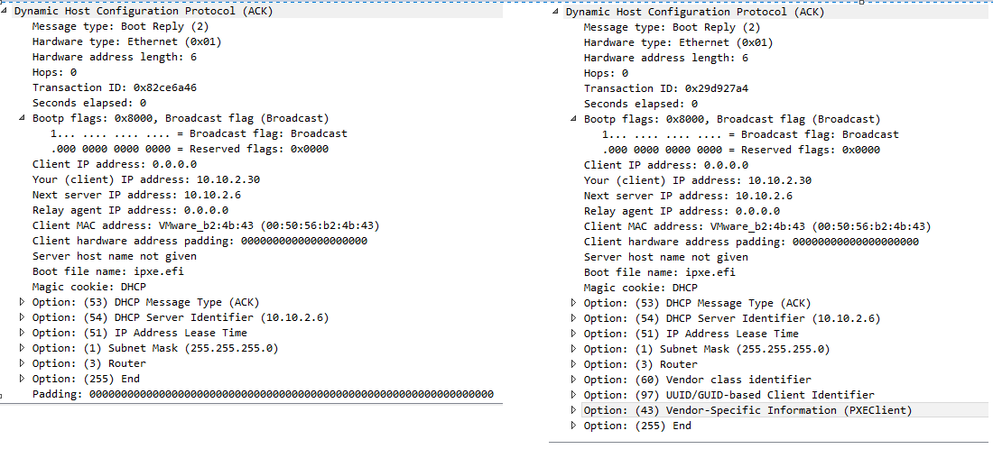Collapse left Bootp flags section

pyautogui.click(x=23, y=118)
